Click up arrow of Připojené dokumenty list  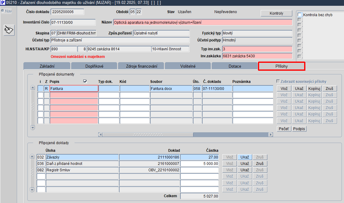[x=33, y=87]
